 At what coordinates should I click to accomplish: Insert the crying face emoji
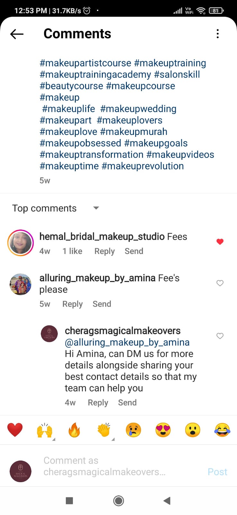[x=134, y=430]
